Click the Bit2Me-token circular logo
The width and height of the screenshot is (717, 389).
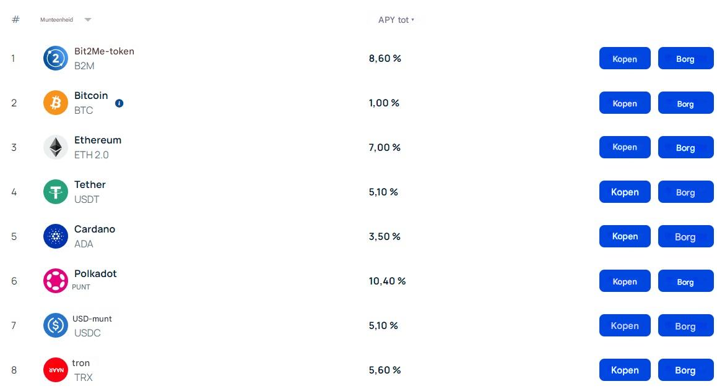55,58
